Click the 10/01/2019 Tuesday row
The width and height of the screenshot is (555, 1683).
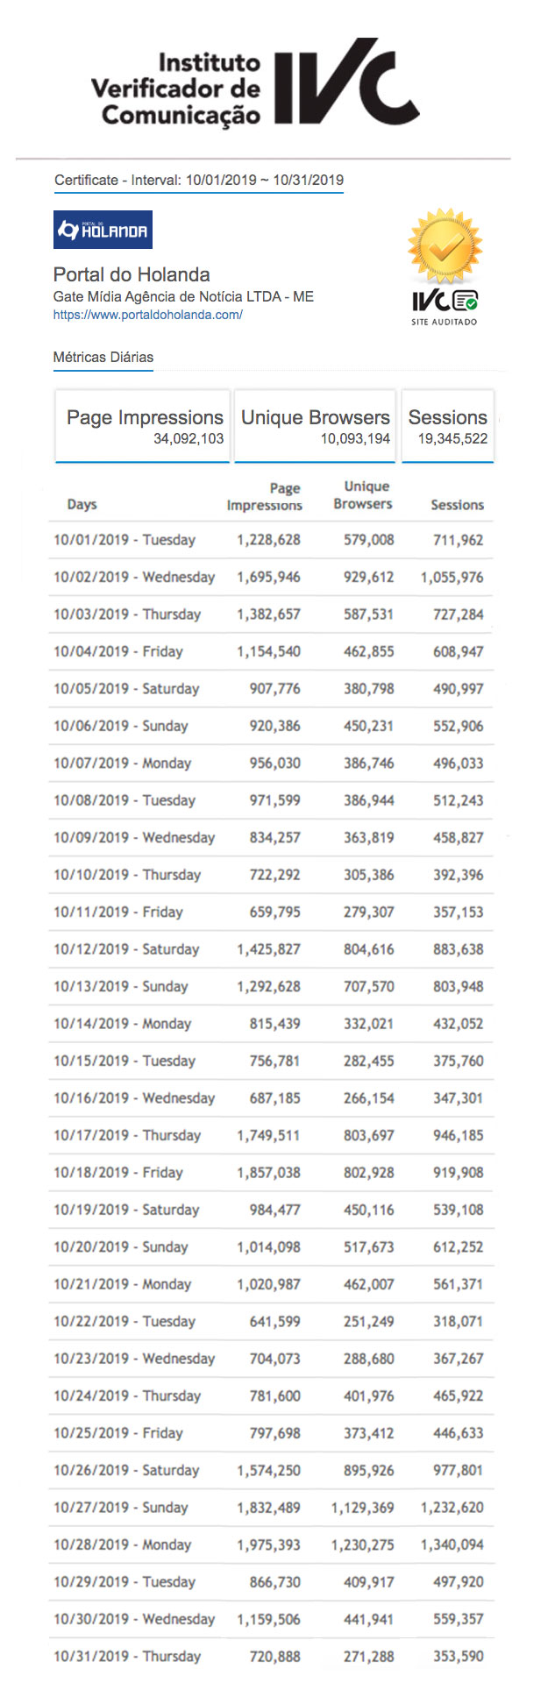(270, 540)
